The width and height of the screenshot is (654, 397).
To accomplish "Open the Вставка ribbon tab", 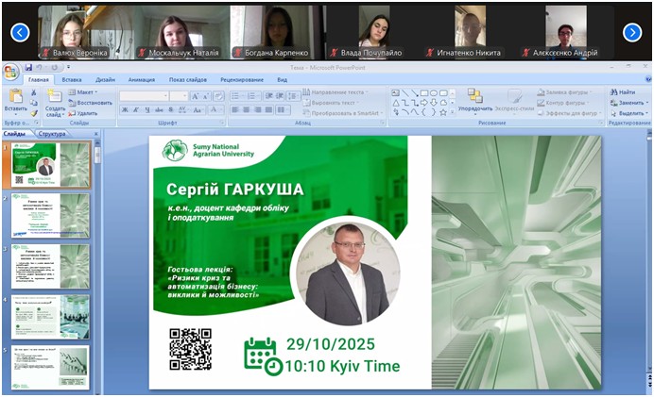I will coord(71,80).
